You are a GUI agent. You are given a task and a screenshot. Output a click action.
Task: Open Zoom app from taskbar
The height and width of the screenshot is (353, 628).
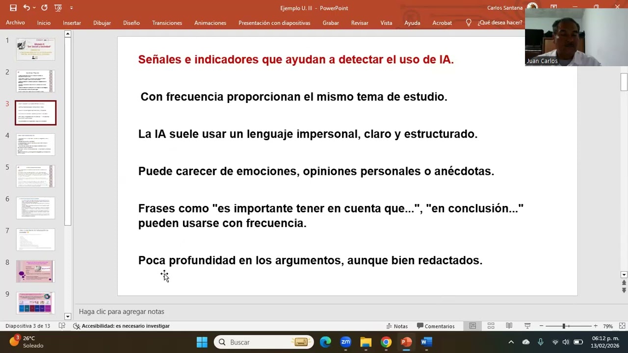(x=346, y=342)
